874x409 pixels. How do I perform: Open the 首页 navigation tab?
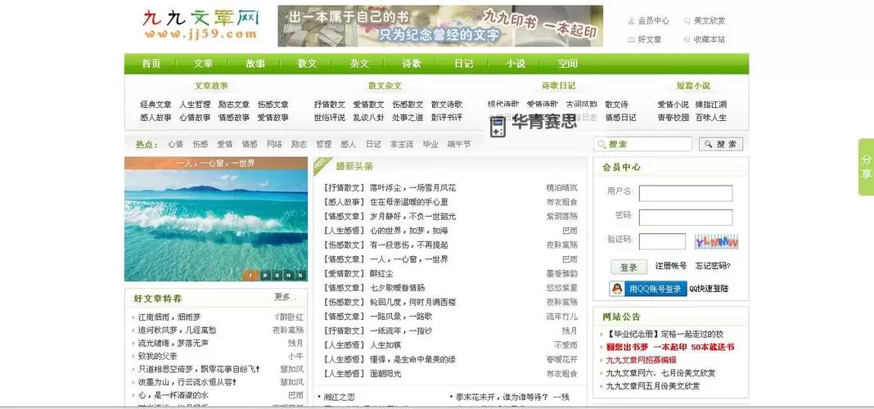pyautogui.click(x=151, y=64)
